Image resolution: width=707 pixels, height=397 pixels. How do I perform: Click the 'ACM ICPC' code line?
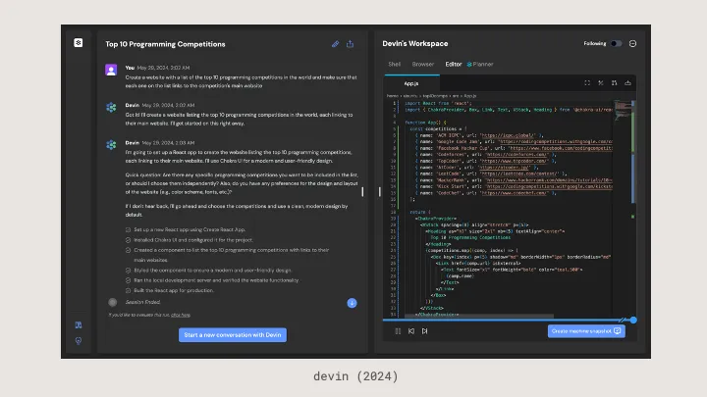pos(479,135)
